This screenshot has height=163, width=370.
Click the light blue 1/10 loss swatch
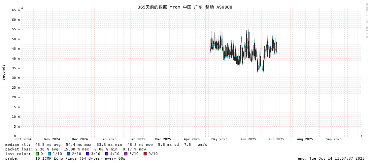coord(49,154)
